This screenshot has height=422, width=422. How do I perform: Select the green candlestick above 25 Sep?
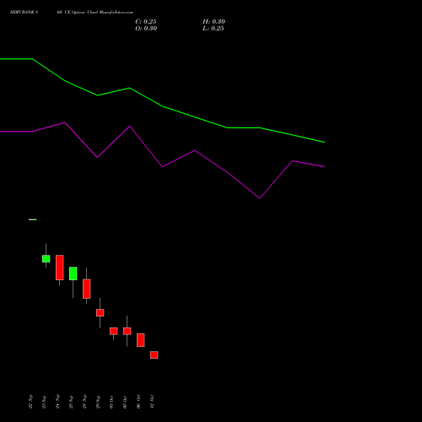[73, 273]
